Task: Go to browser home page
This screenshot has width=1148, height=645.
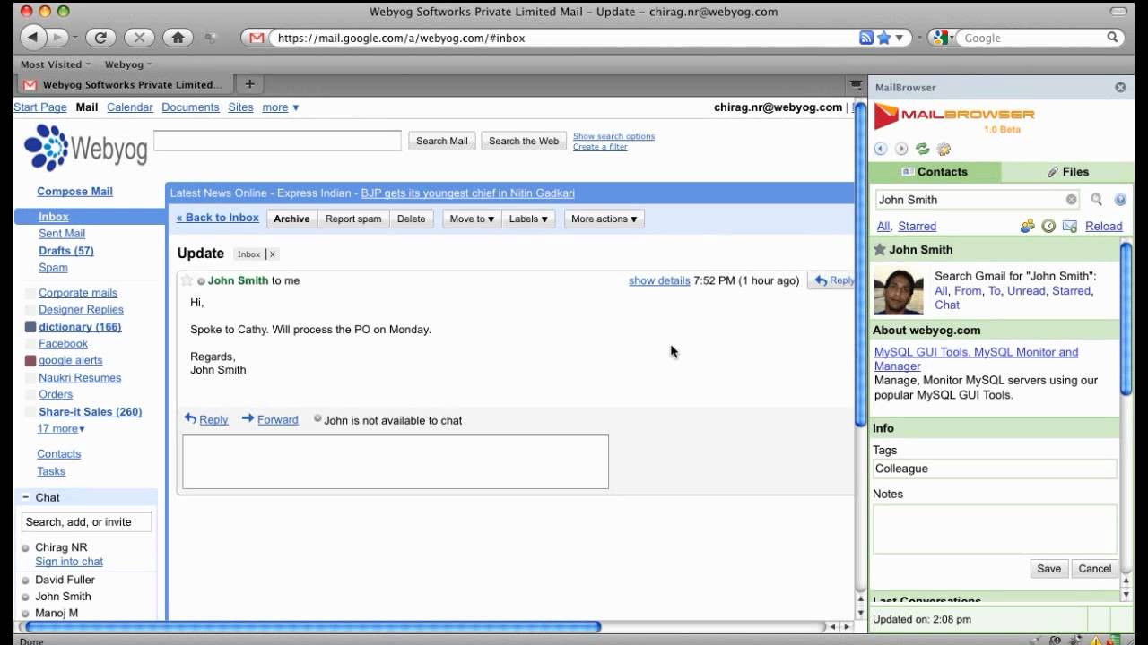Action: point(178,38)
